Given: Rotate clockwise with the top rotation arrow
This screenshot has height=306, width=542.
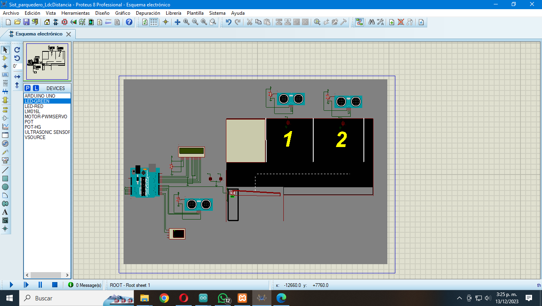Looking at the screenshot, I should 17,50.
